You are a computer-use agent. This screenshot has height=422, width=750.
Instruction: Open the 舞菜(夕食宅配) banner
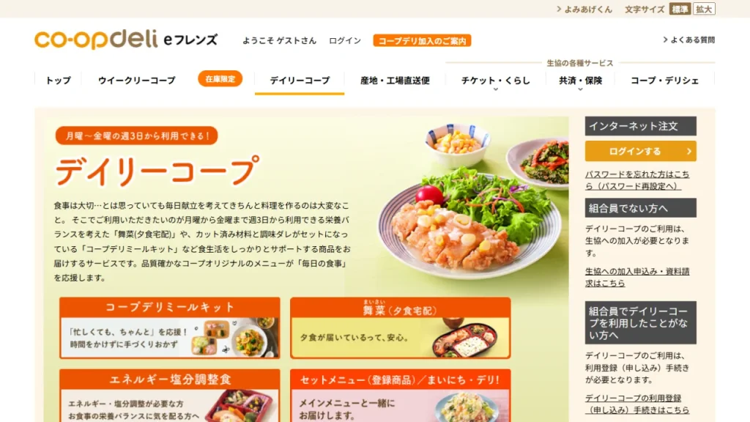(x=401, y=327)
